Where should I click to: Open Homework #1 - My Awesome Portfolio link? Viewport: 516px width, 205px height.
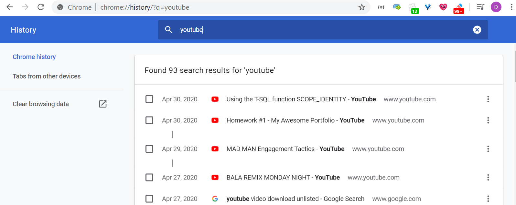coord(296,120)
